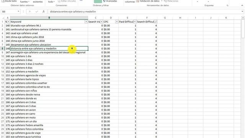Select cell "bluradio eje cafetero 94.1"
Viewport: 245px width, 138px height.
[49, 26]
